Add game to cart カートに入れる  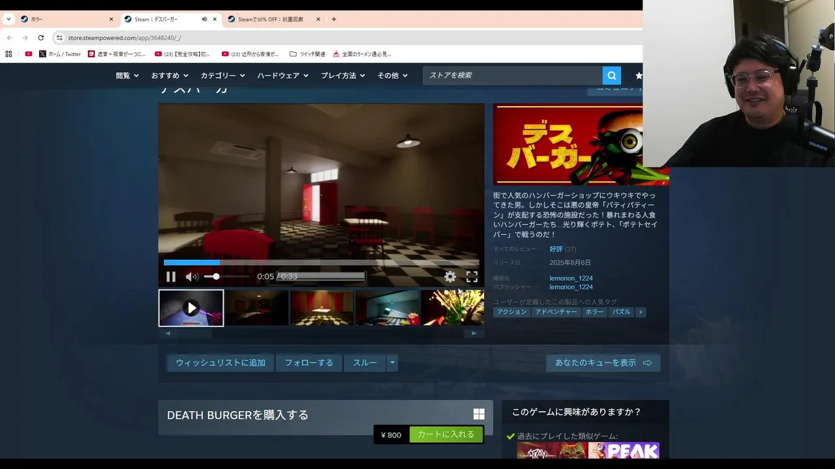[446, 434]
